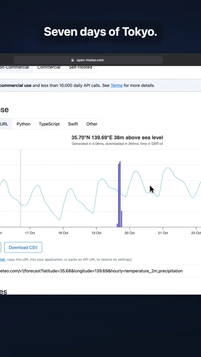Select the Commercial license tab
The width and height of the screenshot is (201, 357).
(49, 67)
